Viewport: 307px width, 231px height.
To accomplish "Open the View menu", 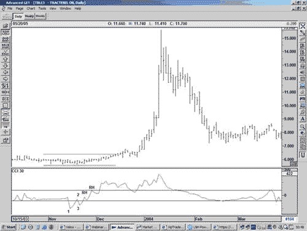I will (x=53, y=9).
